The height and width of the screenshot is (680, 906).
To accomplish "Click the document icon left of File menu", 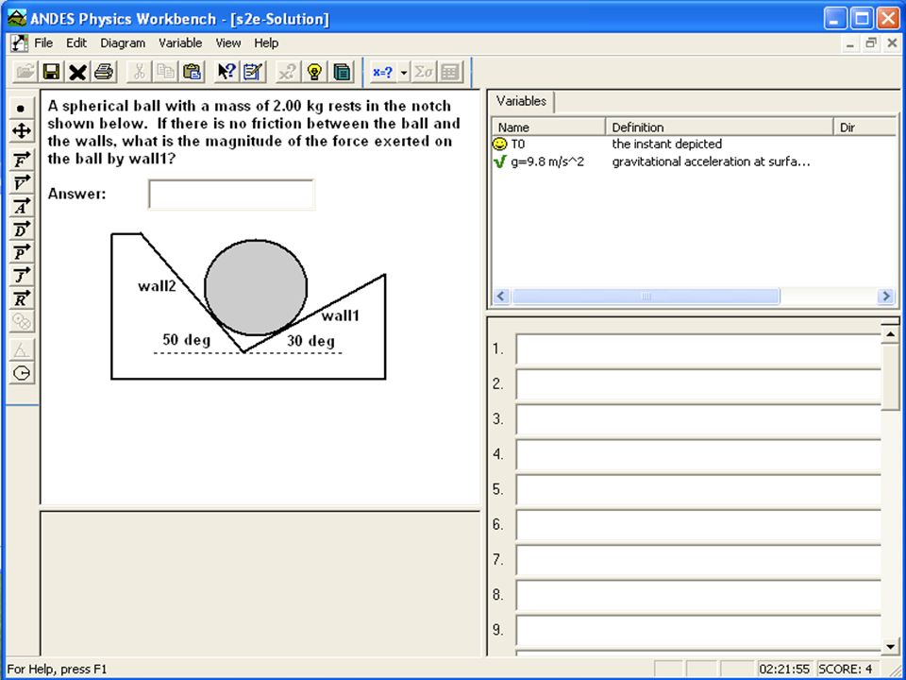I will pos(19,43).
